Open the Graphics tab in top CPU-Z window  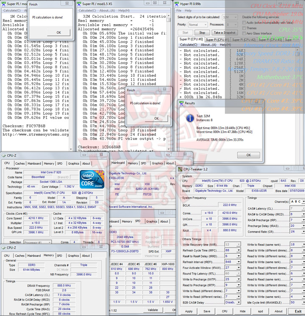pos(74,164)
